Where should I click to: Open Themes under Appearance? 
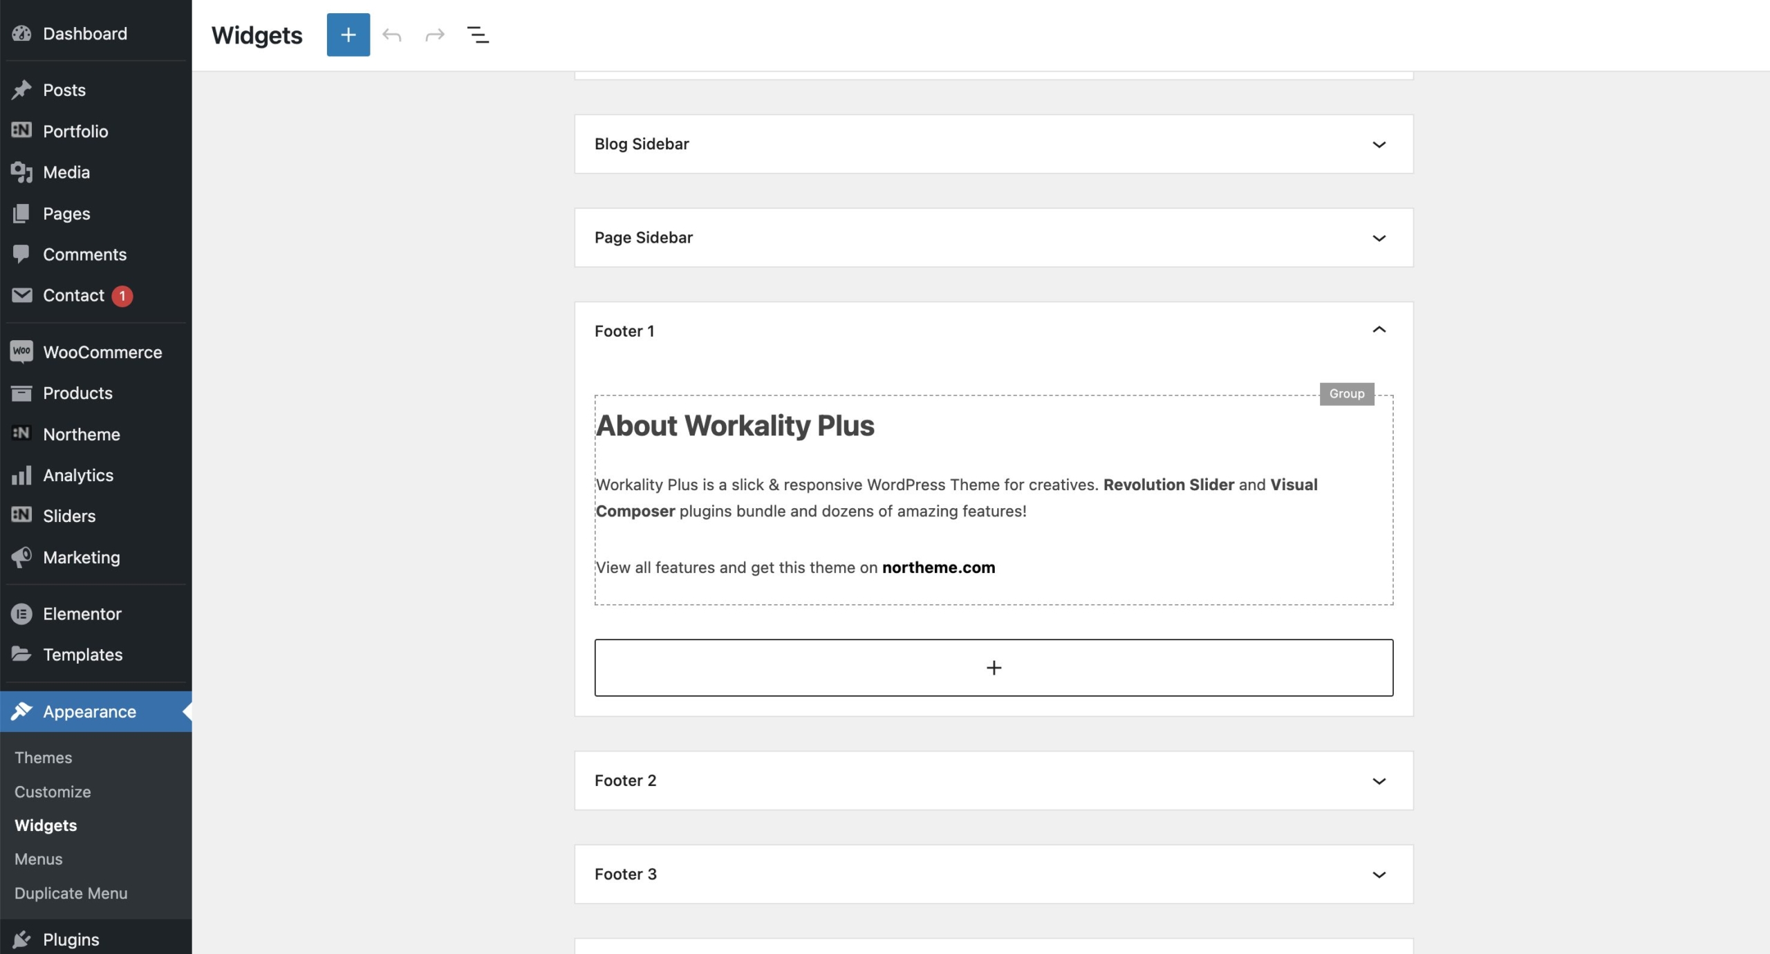(x=43, y=757)
